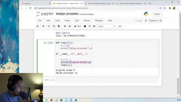Screen dimensions: 181x102
Task: Close the Google search browser tab
Action: [x=113, y=3]
